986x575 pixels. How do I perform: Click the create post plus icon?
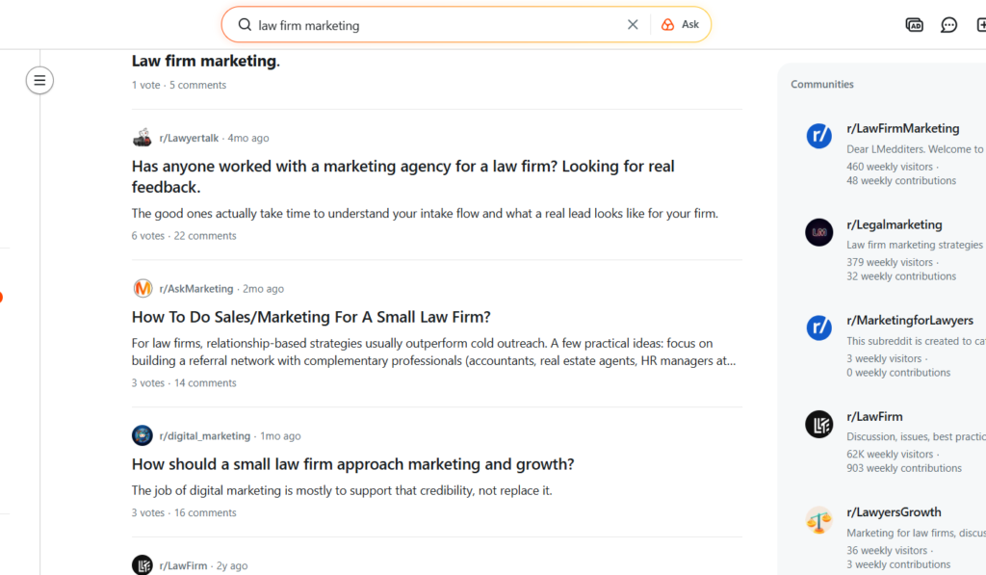[x=980, y=25]
